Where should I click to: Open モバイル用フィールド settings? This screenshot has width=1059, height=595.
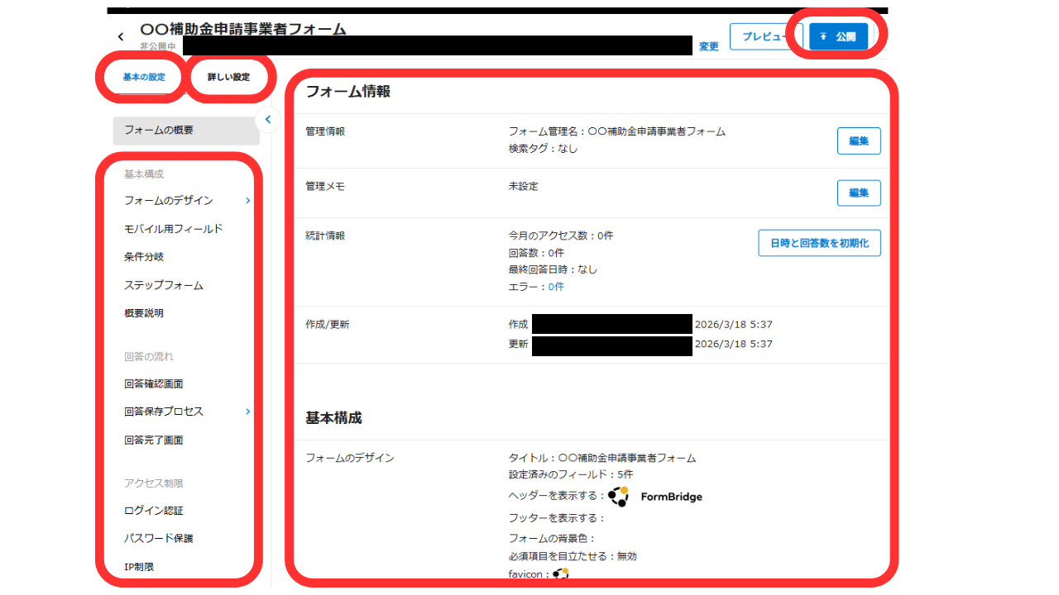(x=174, y=229)
